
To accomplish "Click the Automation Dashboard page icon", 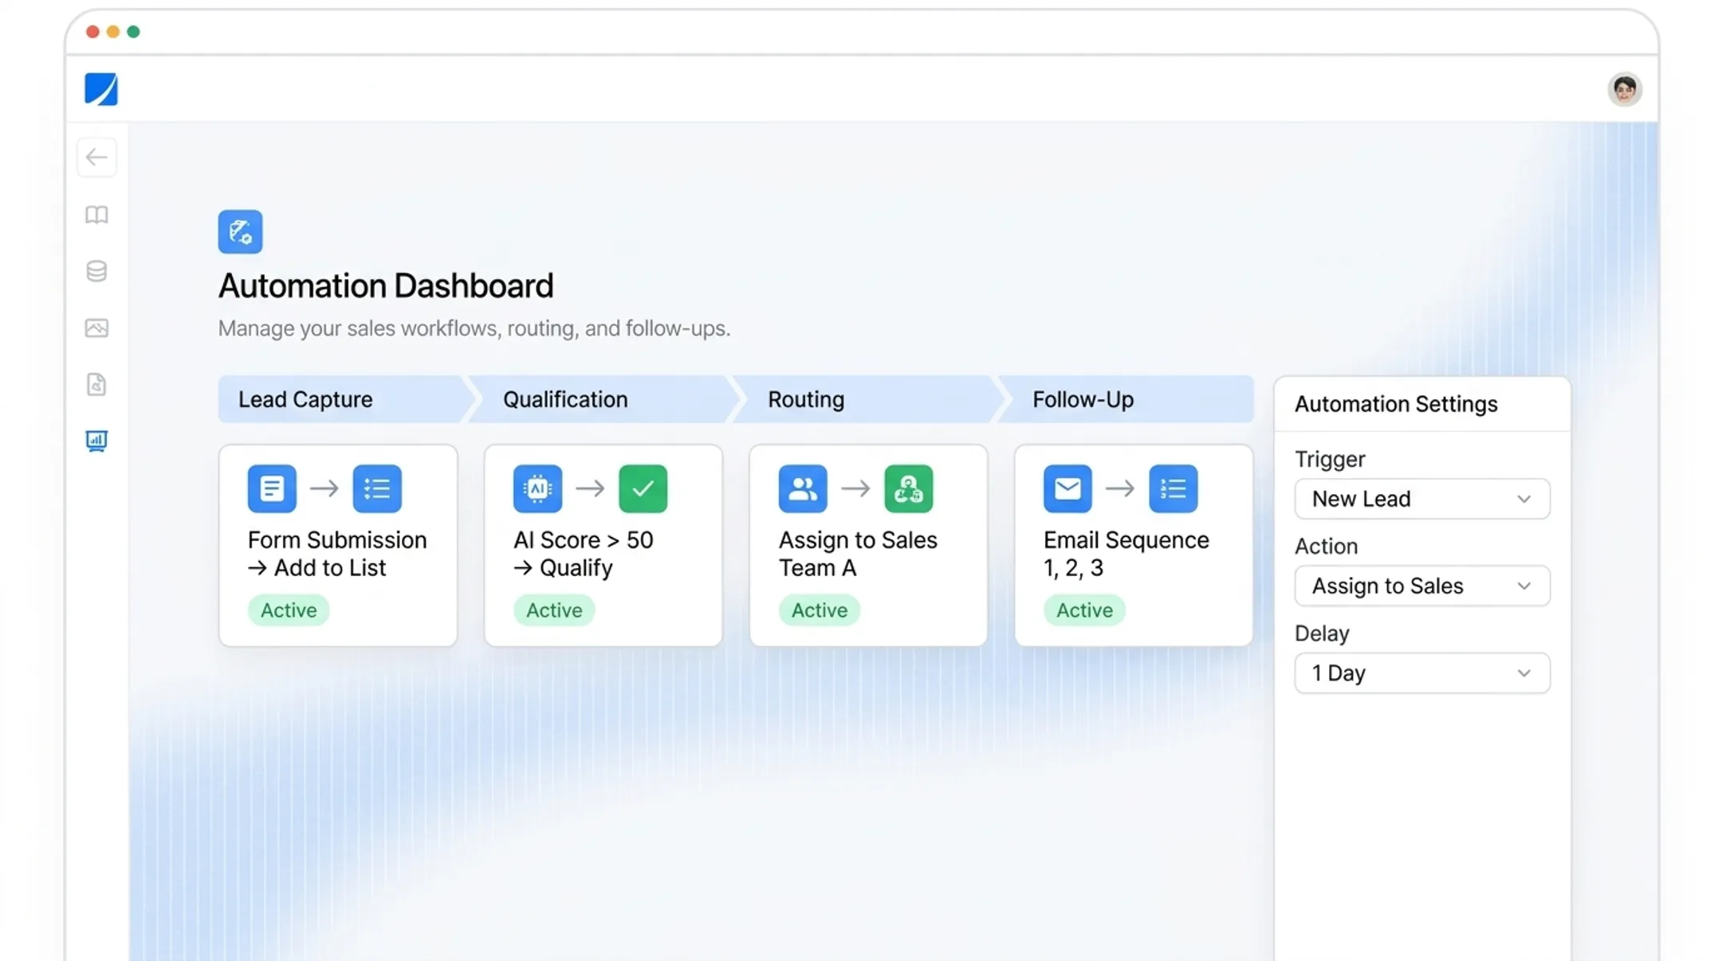I will (x=240, y=232).
